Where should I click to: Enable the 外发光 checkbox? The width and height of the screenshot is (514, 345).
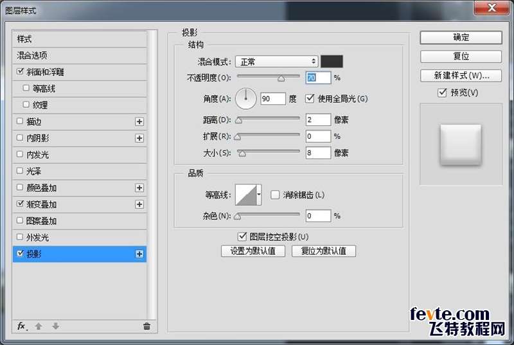click(x=20, y=236)
